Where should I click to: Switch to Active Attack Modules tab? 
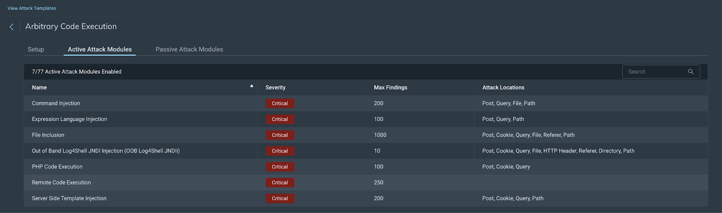tap(100, 50)
